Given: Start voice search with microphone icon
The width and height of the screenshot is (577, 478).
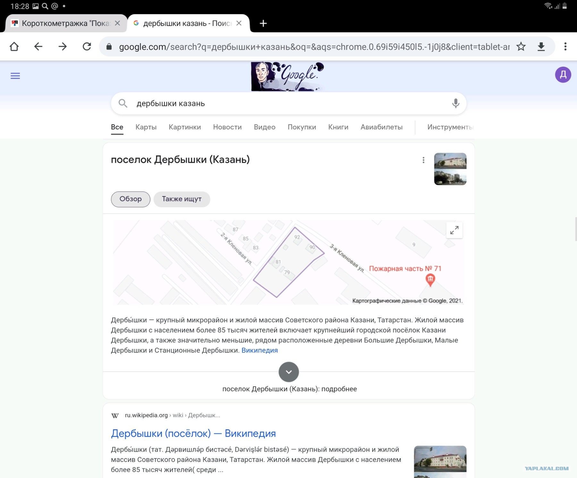Looking at the screenshot, I should point(456,103).
